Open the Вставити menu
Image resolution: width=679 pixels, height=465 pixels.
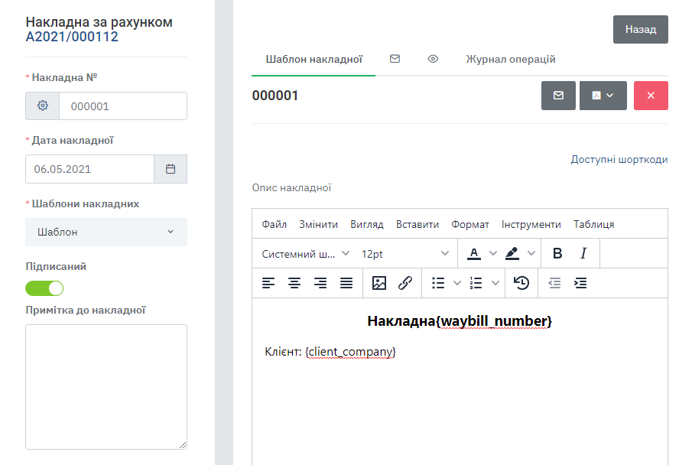[417, 224]
